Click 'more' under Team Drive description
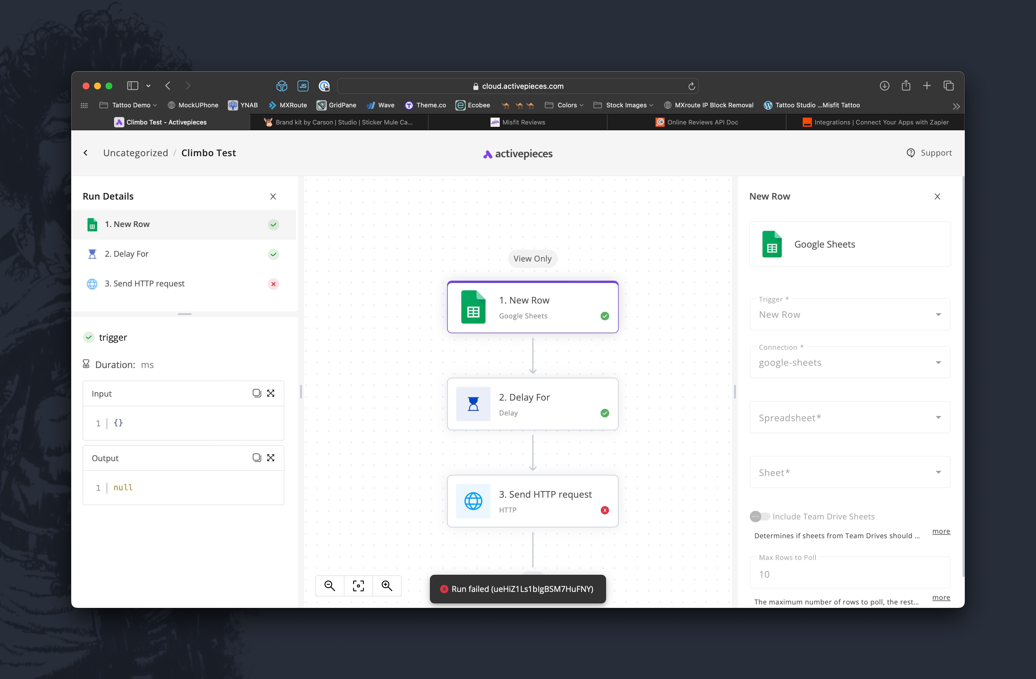 tap(941, 531)
